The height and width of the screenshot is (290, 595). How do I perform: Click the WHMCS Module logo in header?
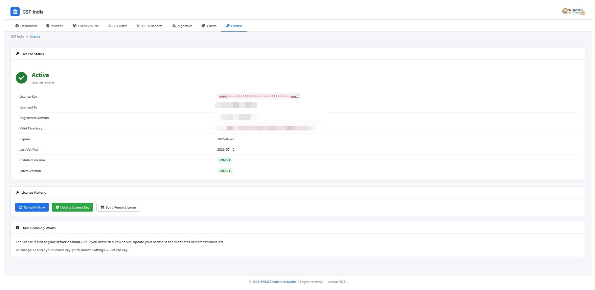point(574,11)
